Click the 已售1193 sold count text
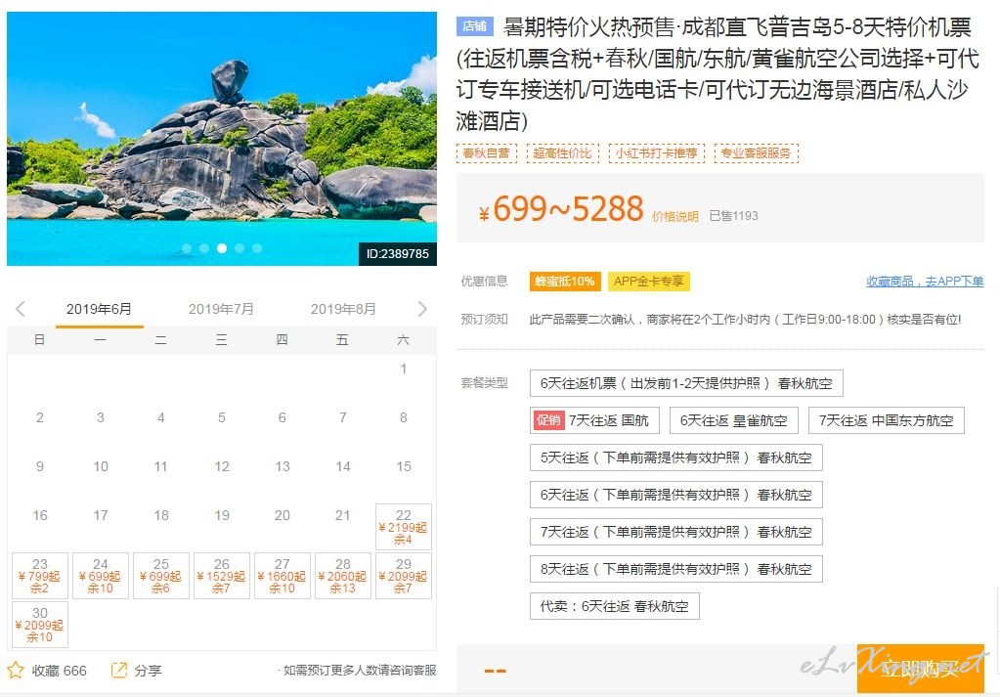The height and width of the screenshot is (697, 1000). [x=733, y=215]
